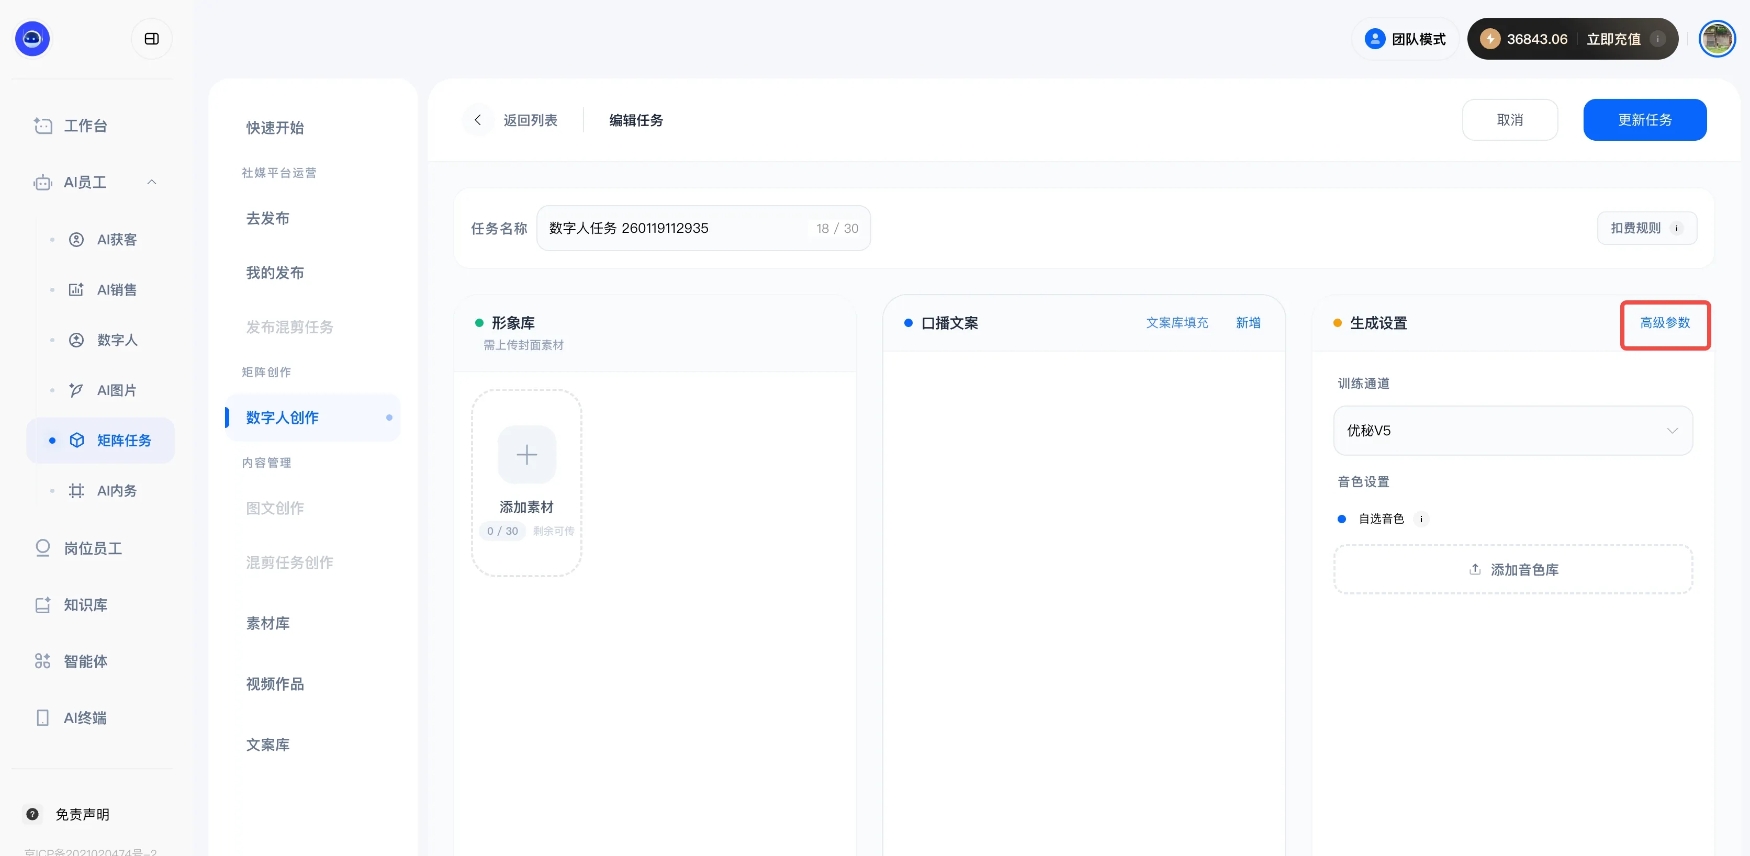Select the 自选音色 radio option
The width and height of the screenshot is (1750, 856).
point(1342,519)
